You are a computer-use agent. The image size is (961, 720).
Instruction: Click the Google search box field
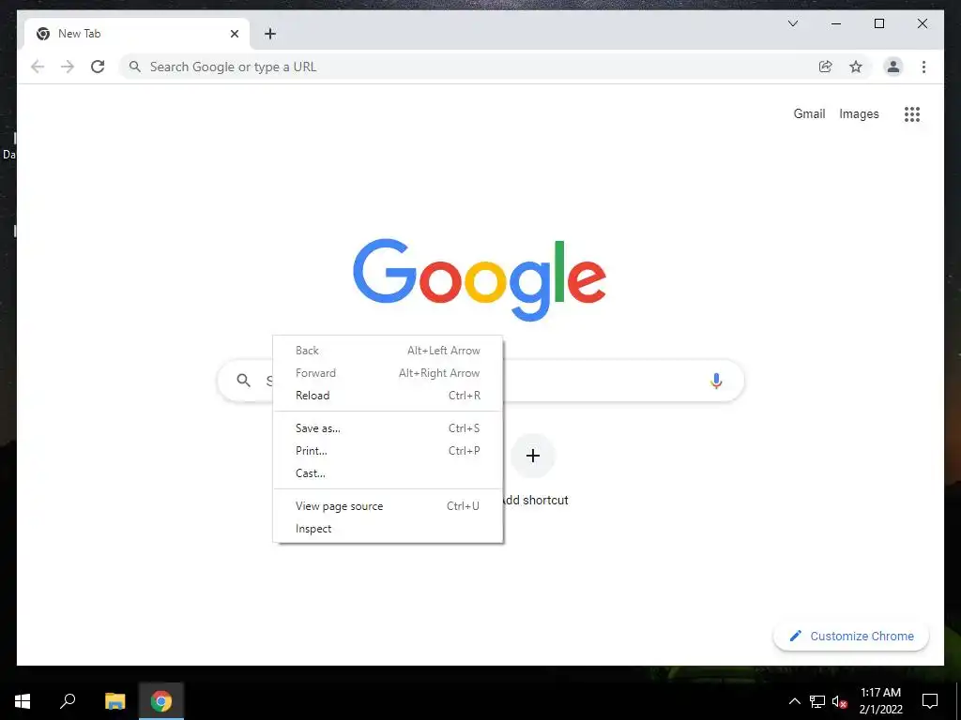[480, 381]
